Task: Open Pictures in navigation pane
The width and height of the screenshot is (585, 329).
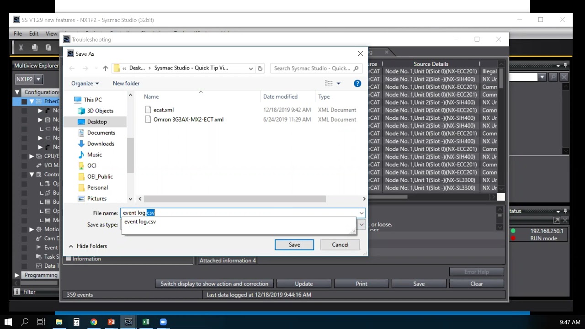Action: [96, 198]
